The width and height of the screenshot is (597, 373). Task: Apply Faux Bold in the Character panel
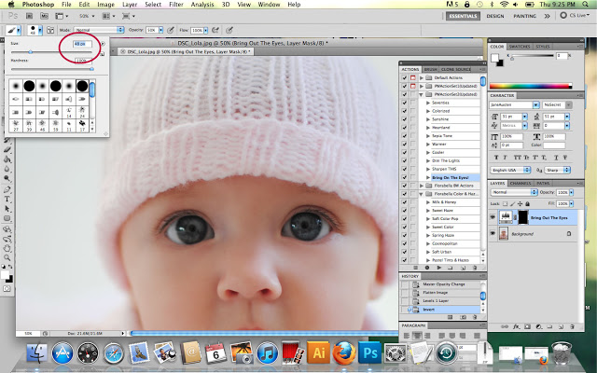[x=496, y=158]
